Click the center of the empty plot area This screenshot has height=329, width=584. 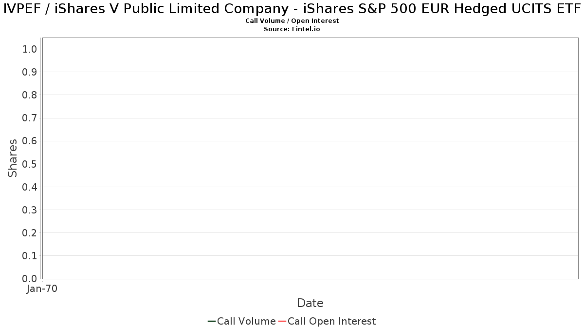(310, 158)
